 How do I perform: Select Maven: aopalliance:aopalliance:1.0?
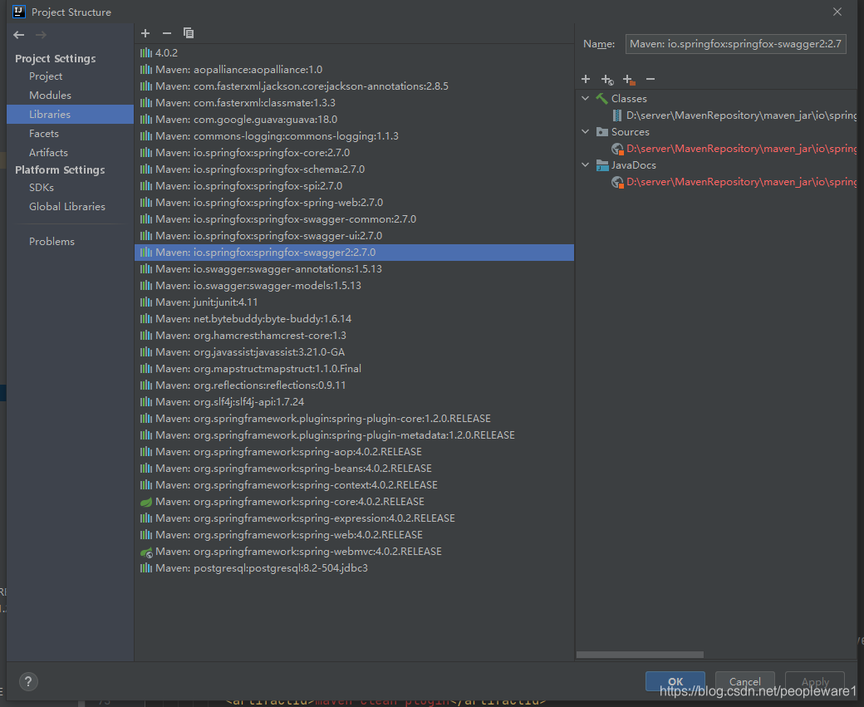354,70
